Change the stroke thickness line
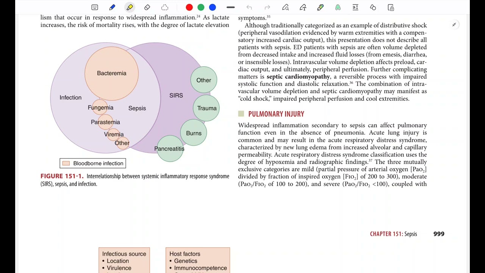This screenshot has height=273, width=485. [x=230, y=8]
